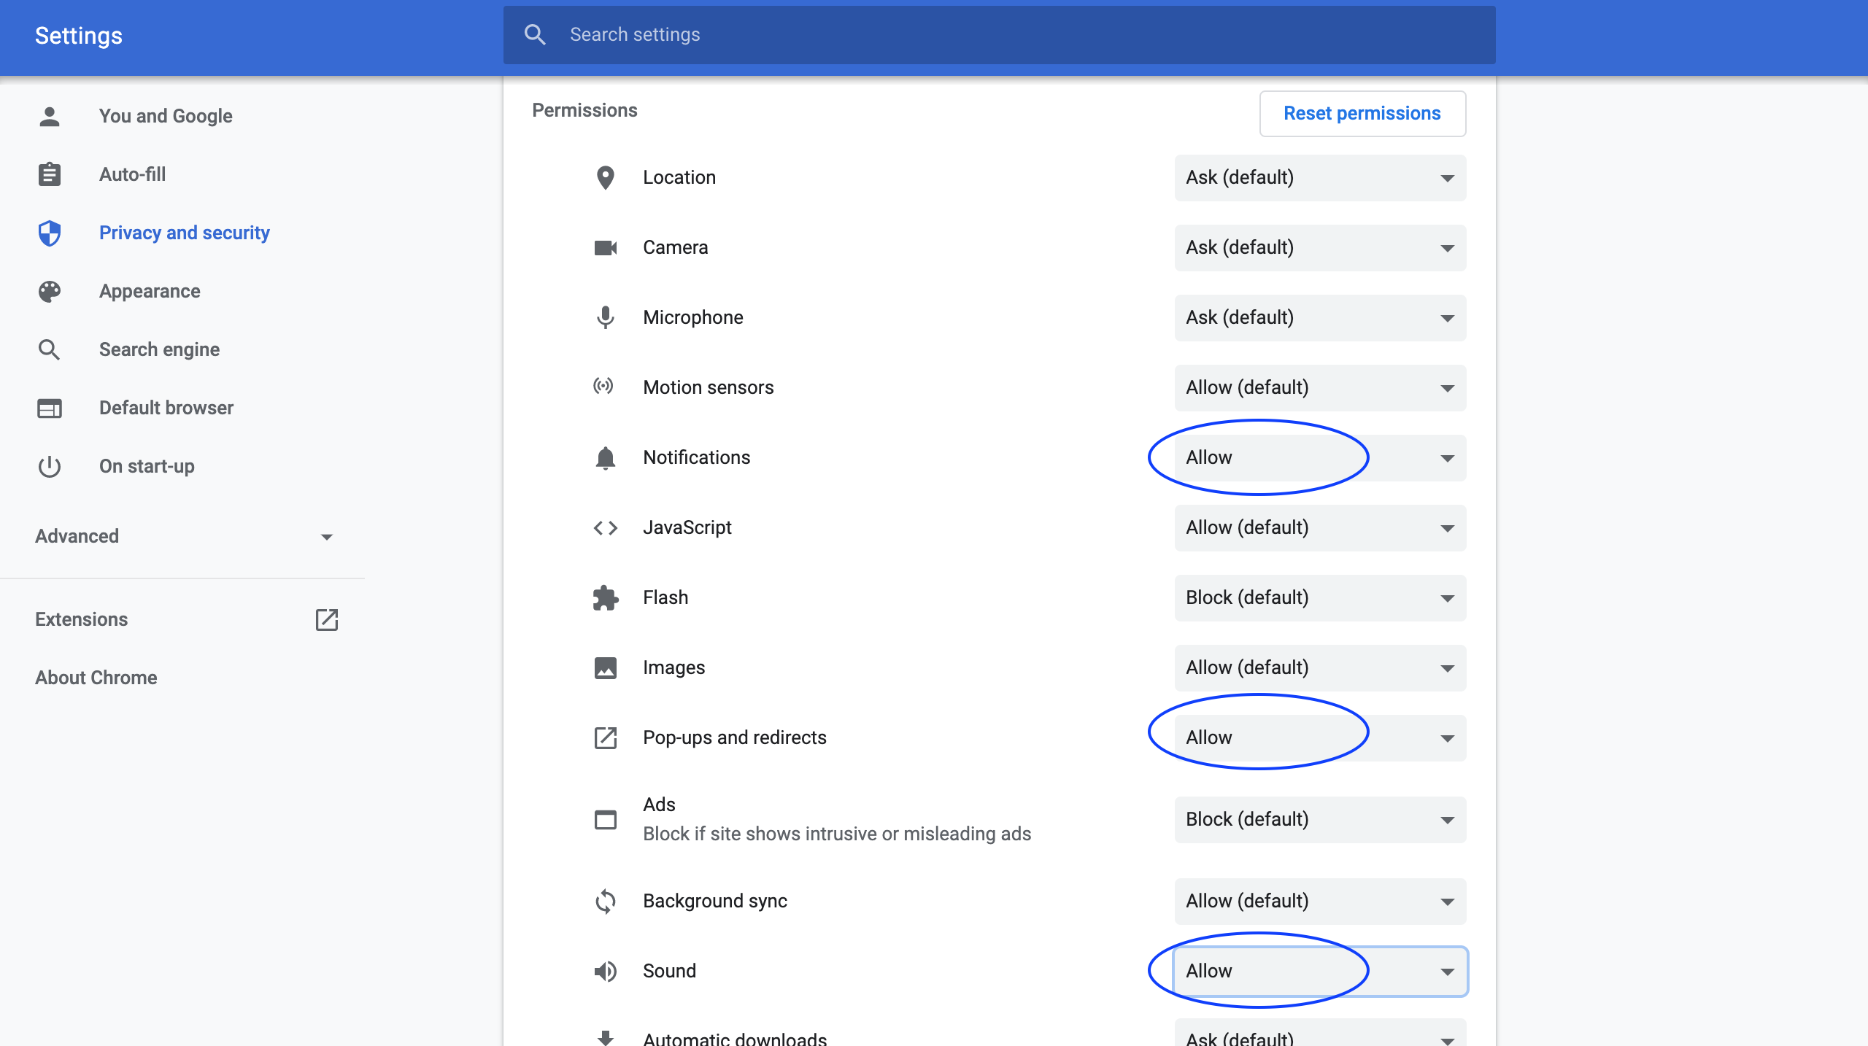The height and width of the screenshot is (1046, 1868).
Task: Open the Pop-ups and redirects dropdown
Action: [x=1319, y=737]
